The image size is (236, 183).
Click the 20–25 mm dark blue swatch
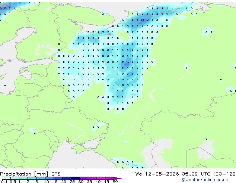(67, 178)
